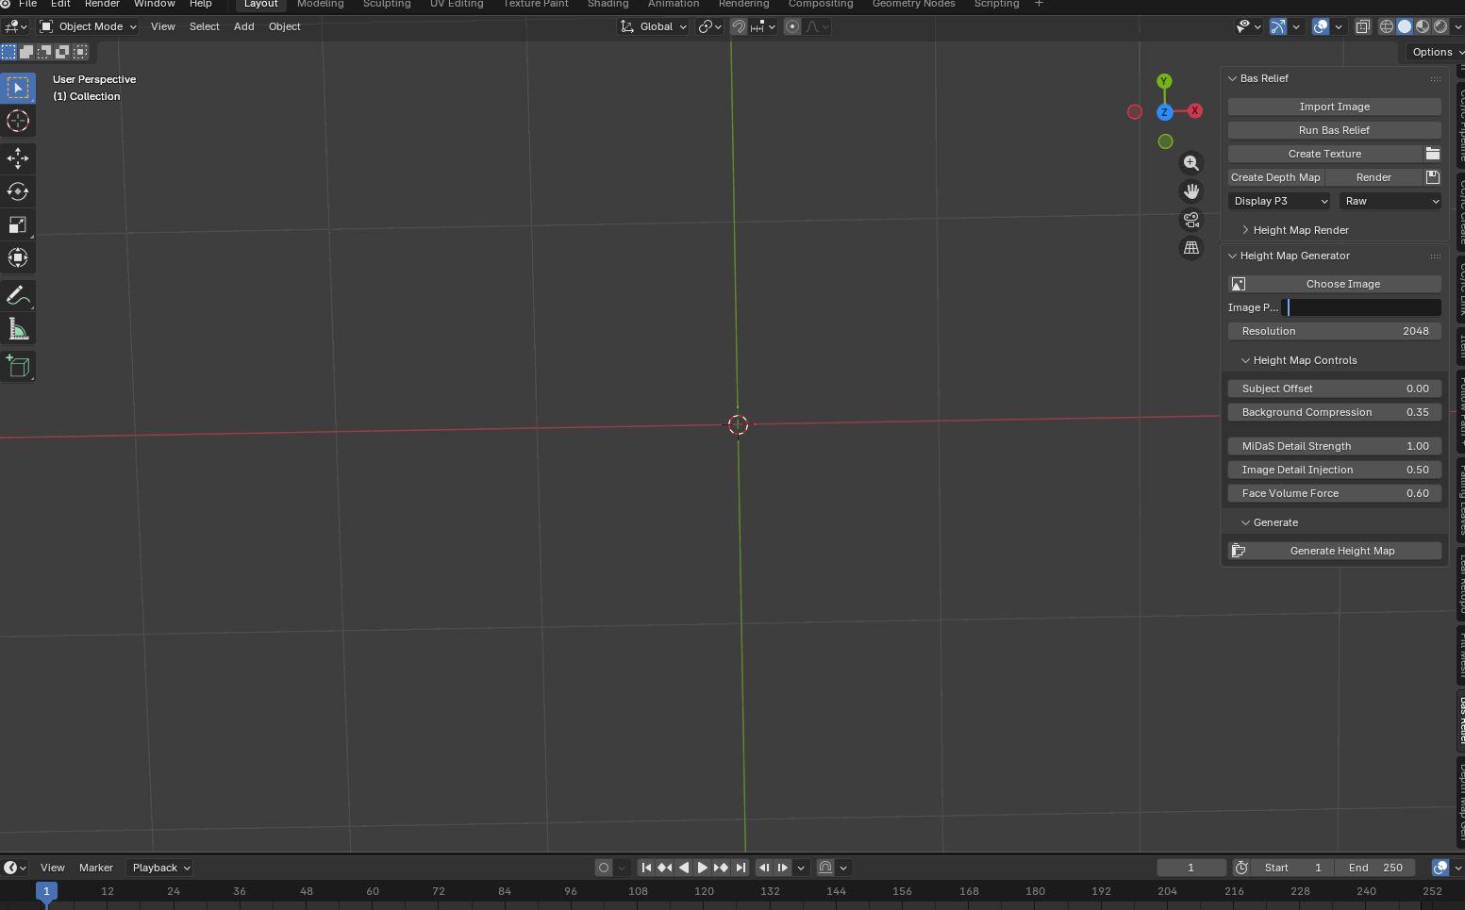Switch to material preview shading

point(1423,26)
